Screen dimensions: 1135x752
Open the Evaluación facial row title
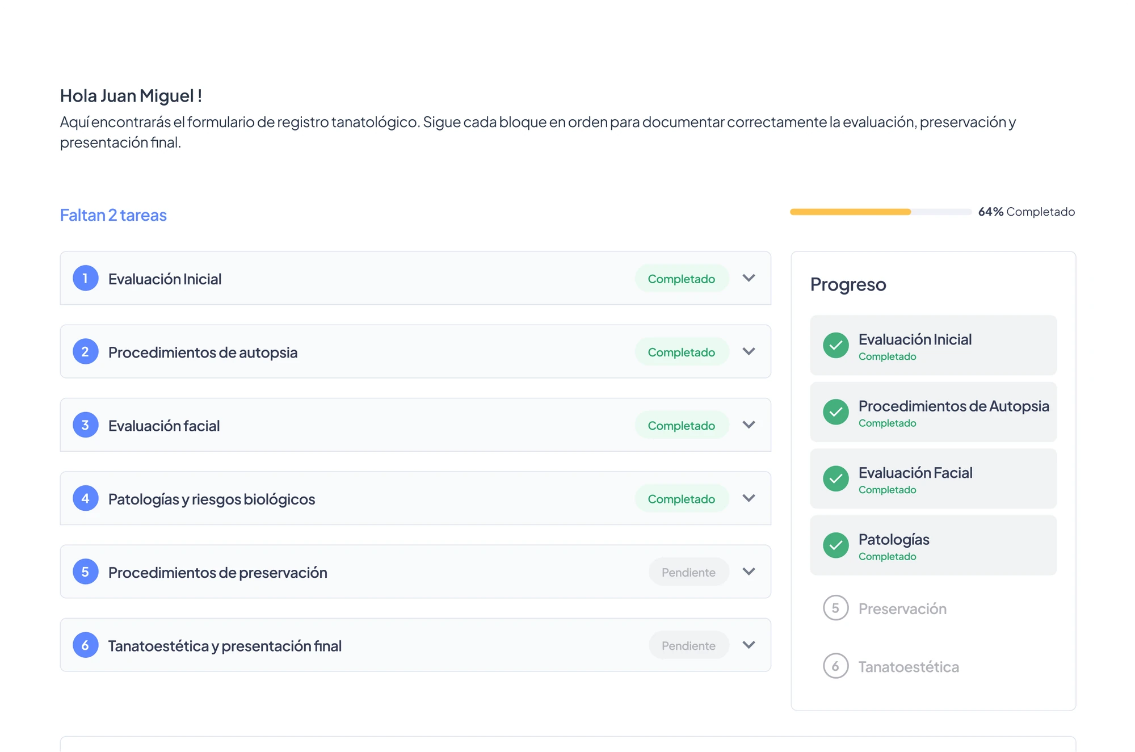point(164,425)
